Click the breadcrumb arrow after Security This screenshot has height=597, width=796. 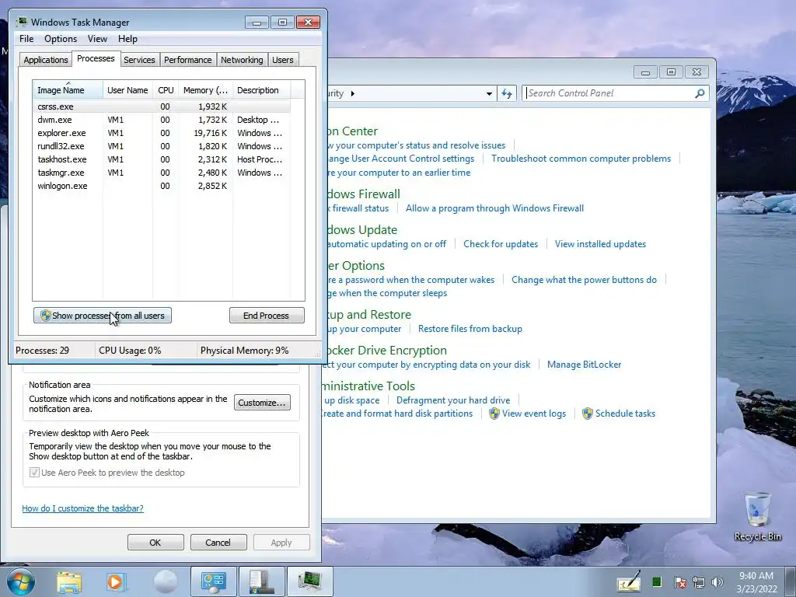coord(353,93)
